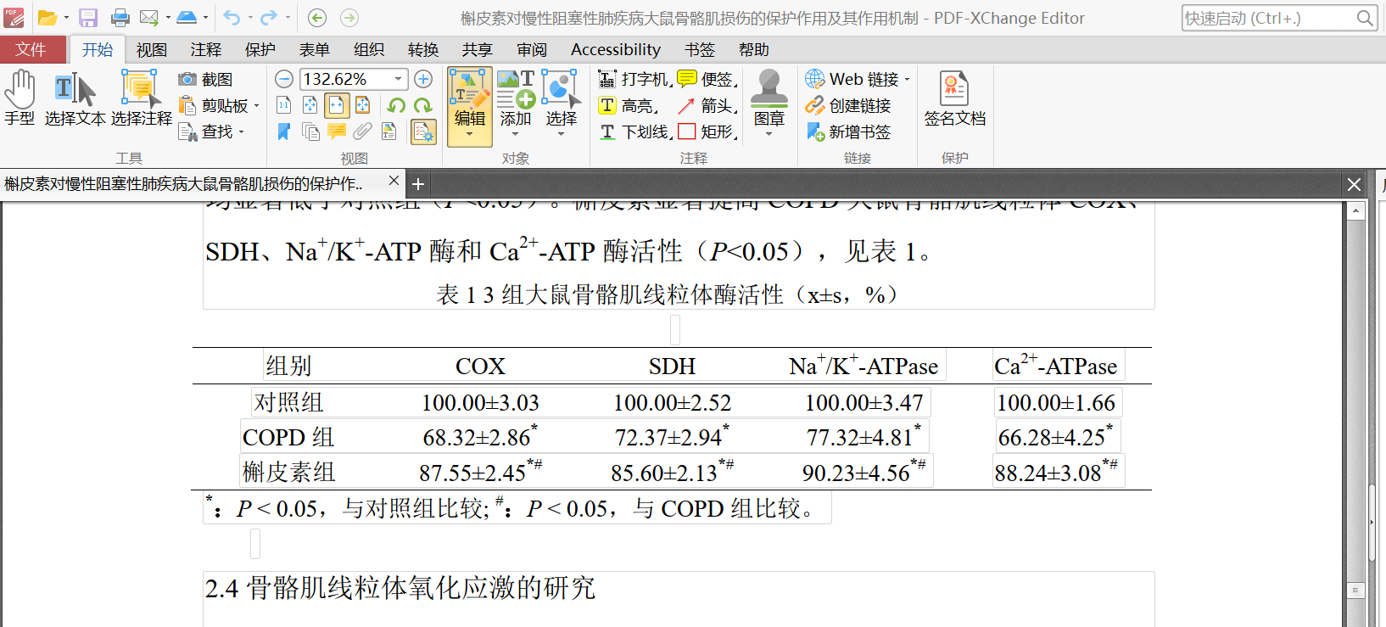Open the bookmarks pane icon
Viewport: 1386px width, 627px height.
click(x=284, y=132)
